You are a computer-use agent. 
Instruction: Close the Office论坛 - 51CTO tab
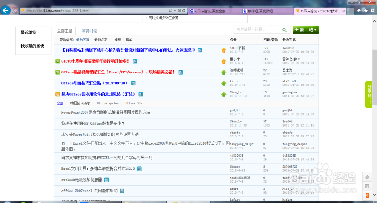[343, 11]
